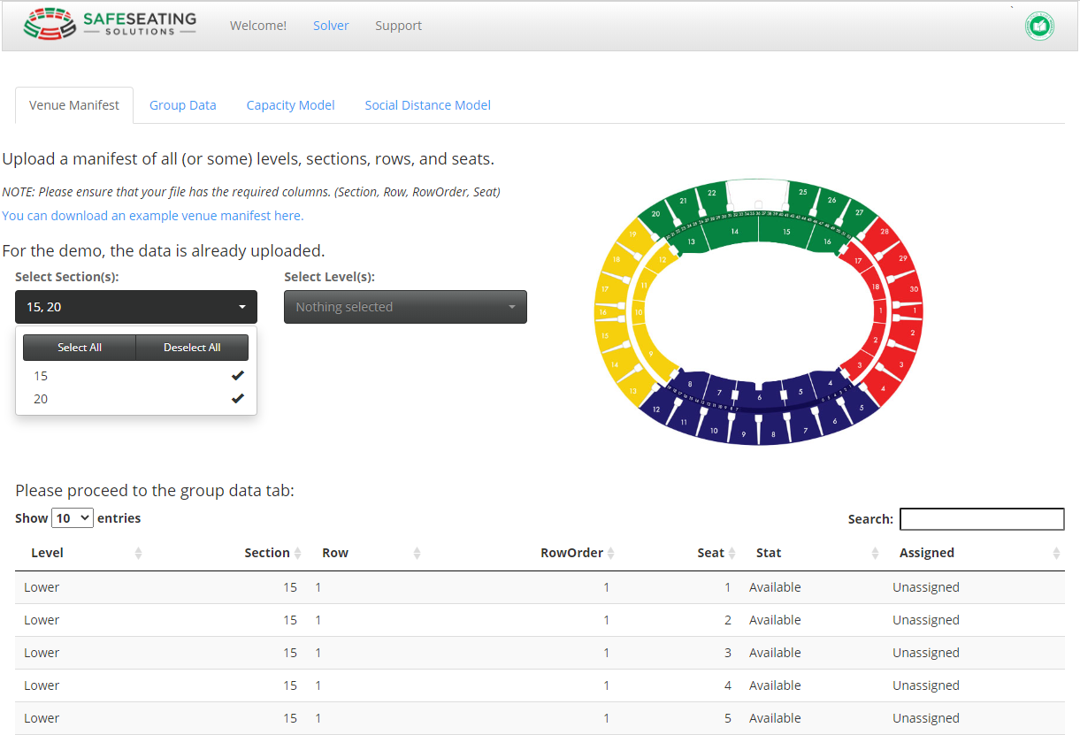Sort table by Section column arrows

[x=298, y=554]
